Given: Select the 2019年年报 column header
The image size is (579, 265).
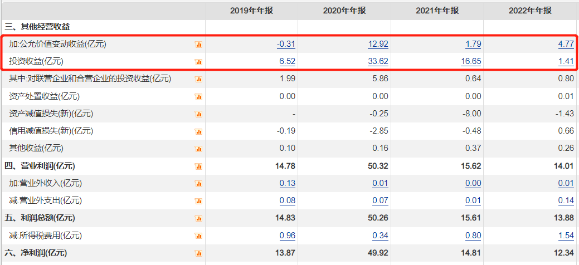Looking at the screenshot, I should [251, 11].
